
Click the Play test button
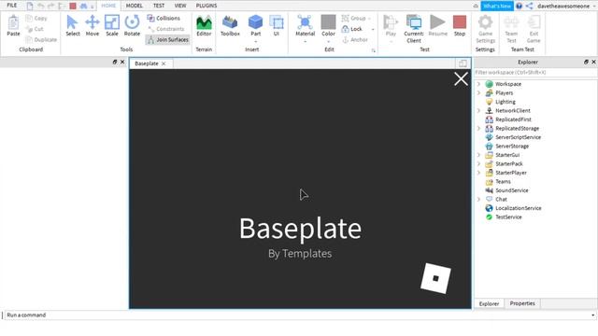tap(391, 25)
